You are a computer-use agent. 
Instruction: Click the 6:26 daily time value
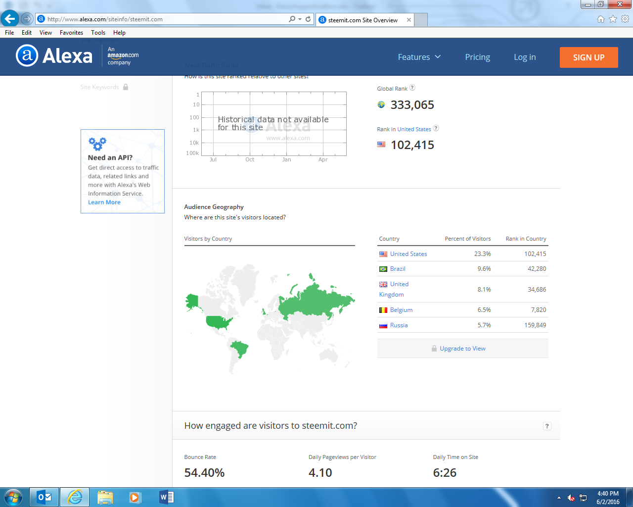[x=445, y=473]
